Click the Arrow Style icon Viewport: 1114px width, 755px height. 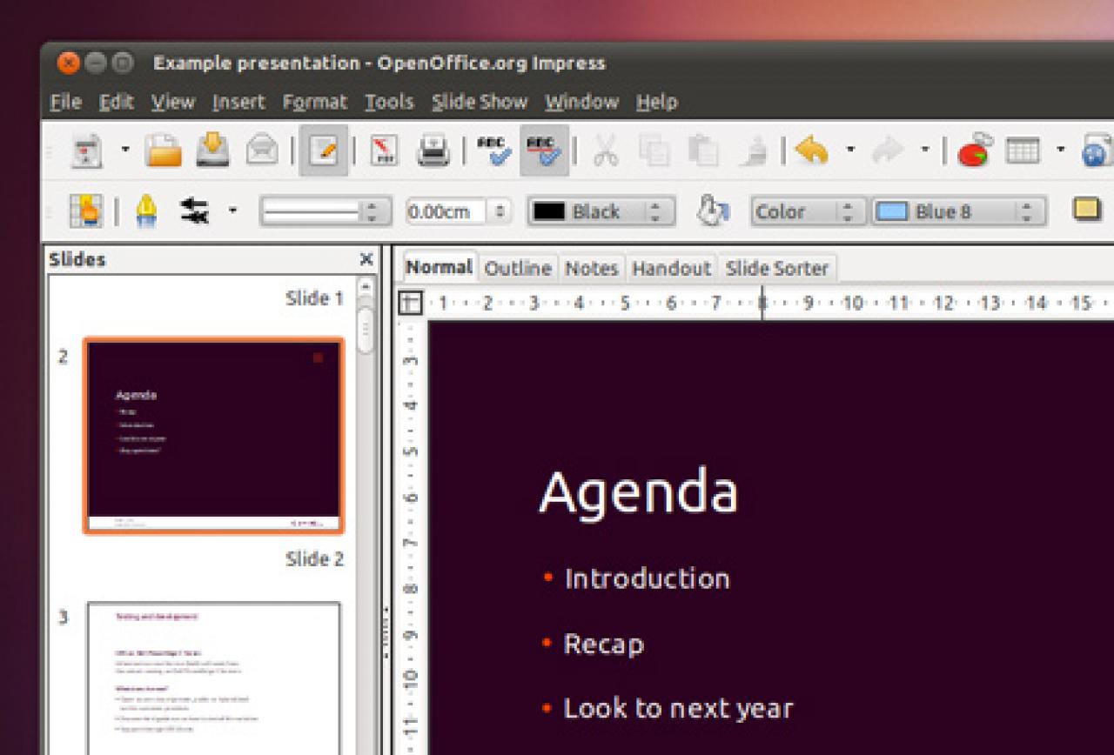pos(194,210)
